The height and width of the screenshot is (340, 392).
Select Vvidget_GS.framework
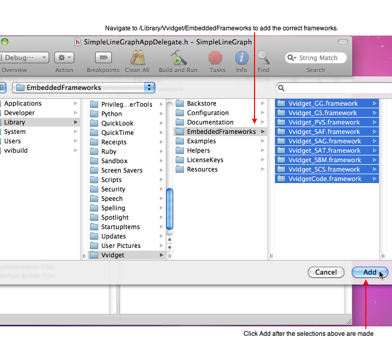(x=327, y=113)
